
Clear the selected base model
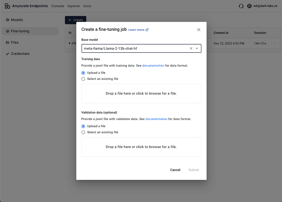[191, 48]
